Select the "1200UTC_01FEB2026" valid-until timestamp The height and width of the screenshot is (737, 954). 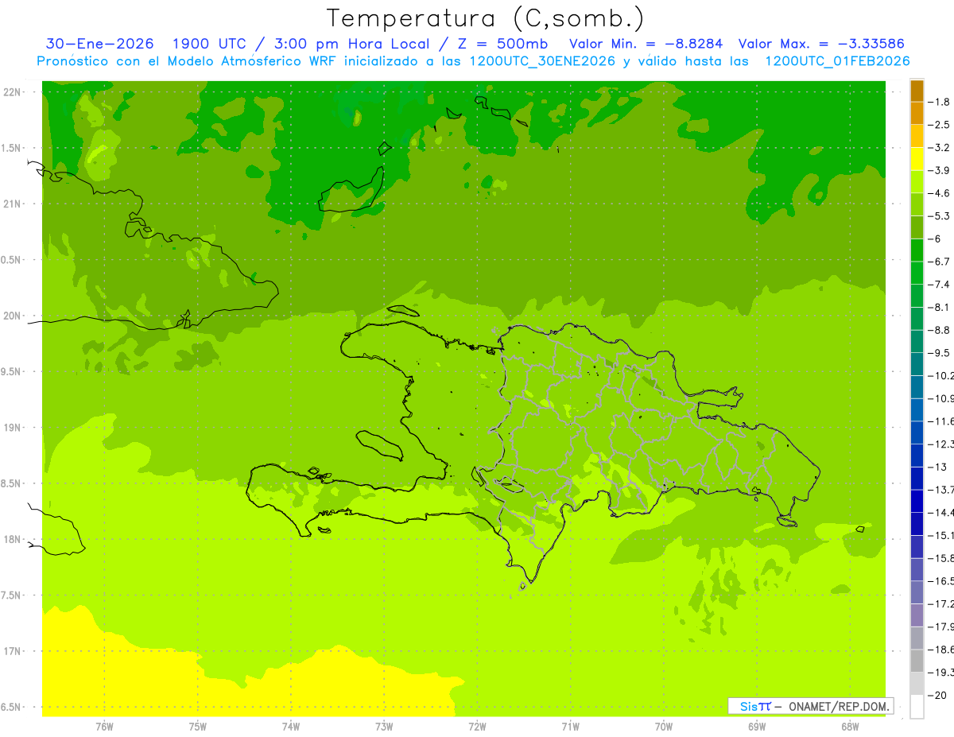click(837, 61)
